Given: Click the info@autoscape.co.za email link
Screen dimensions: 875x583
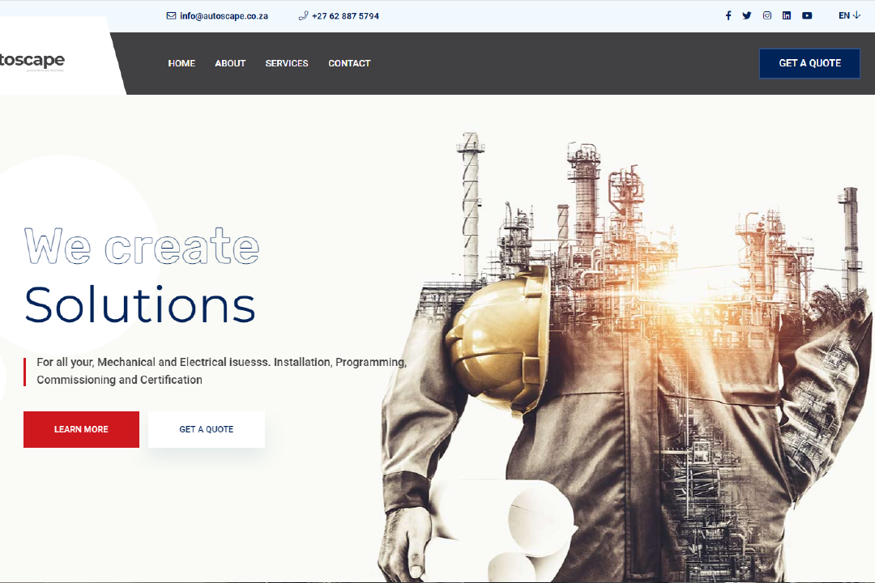Looking at the screenshot, I should point(224,15).
